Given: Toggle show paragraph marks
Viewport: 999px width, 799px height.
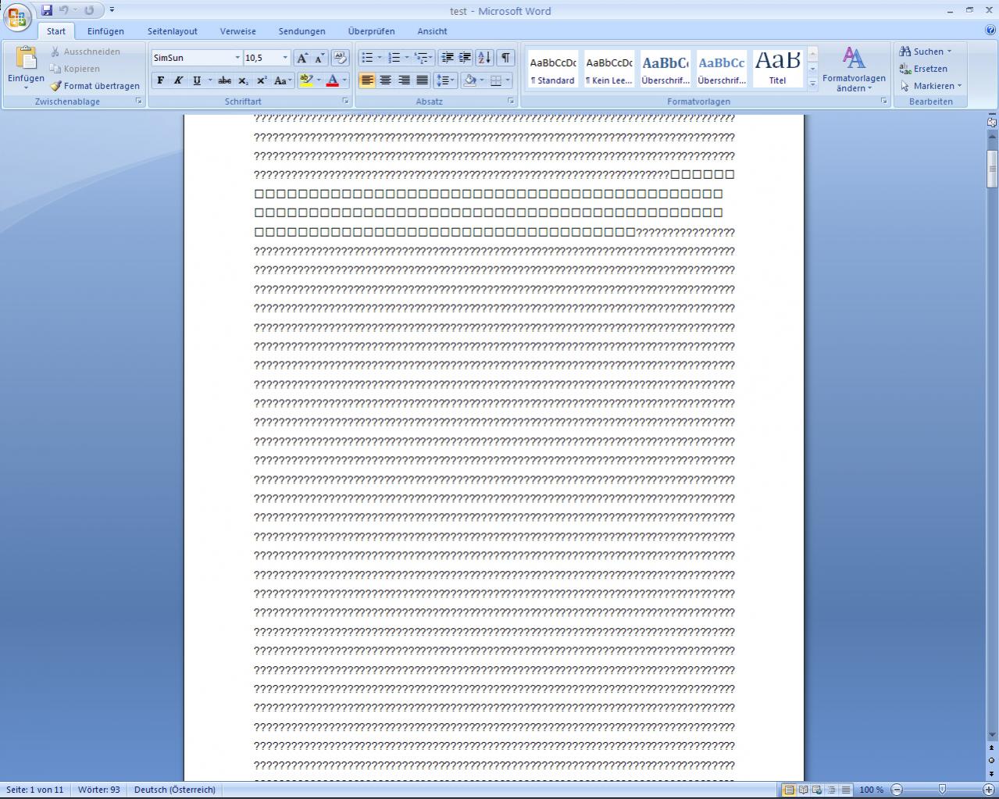Looking at the screenshot, I should 506,58.
